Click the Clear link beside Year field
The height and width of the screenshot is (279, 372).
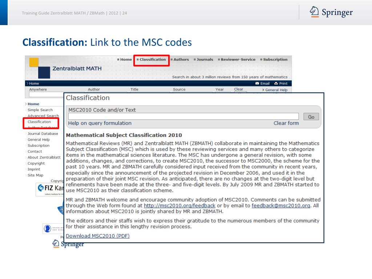pyautogui.click(x=238, y=89)
